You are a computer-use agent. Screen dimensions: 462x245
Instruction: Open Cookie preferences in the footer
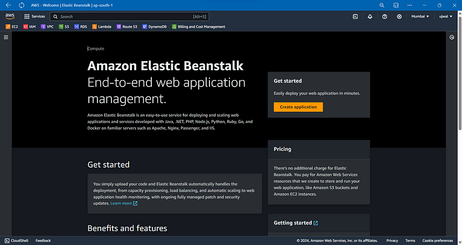click(x=438, y=241)
